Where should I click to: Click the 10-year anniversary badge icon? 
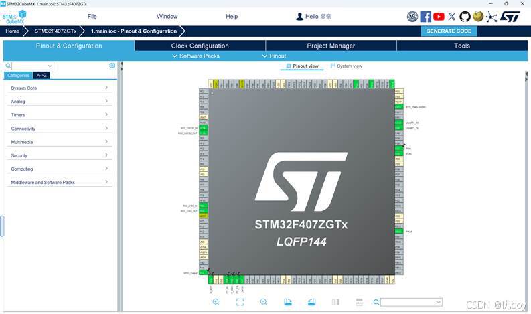click(412, 17)
